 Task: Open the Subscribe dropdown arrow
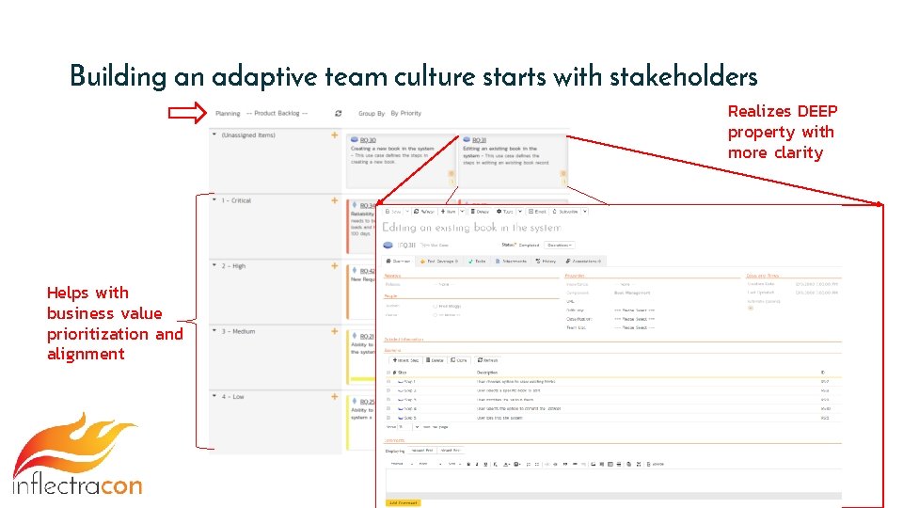(x=584, y=212)
